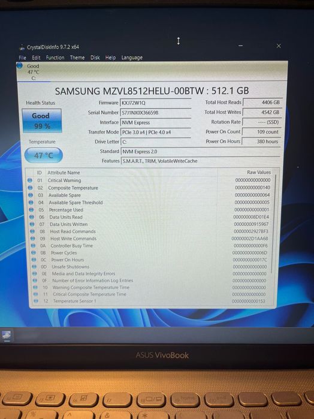Click the CrystalDiskInfo title bar app icon
The width and height of the screenshot is (314, 419).
(22, 47)
